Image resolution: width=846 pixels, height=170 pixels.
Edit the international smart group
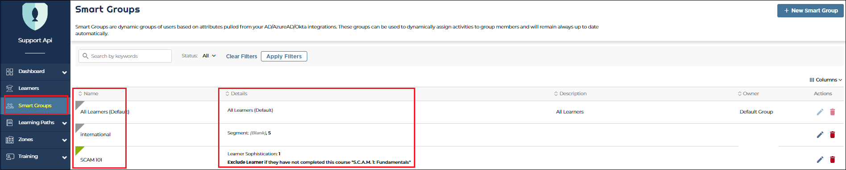tap(820, 134)
